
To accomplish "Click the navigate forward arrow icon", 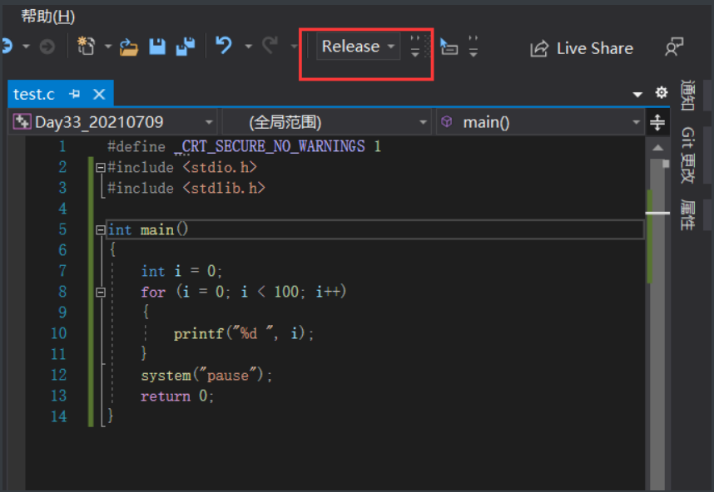I will tap(47, 47).
